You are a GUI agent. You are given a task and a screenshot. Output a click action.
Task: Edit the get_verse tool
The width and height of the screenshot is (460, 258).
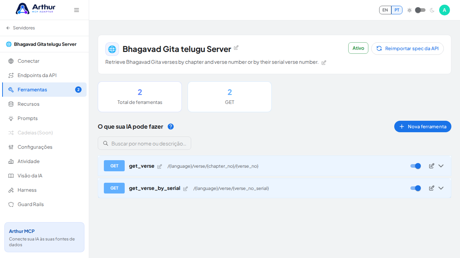432,166
